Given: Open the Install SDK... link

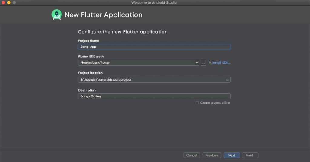Looking at the screenshot, I should pyautogui.click(x=221, y=63).
